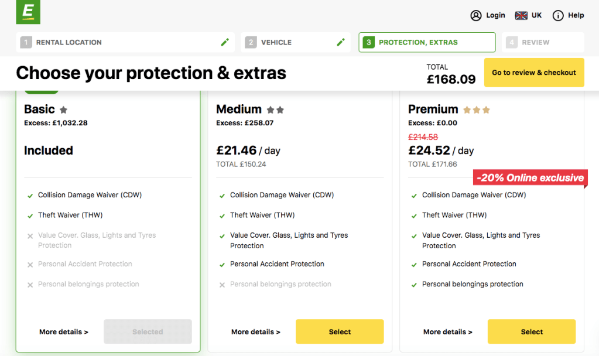The height and width of the screenshot is (356, 599).
Task: Open the Protection, Extras step tab
Action: coord(427,42)
